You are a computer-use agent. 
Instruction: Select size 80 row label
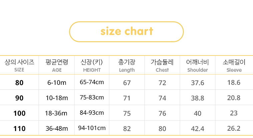19,83
